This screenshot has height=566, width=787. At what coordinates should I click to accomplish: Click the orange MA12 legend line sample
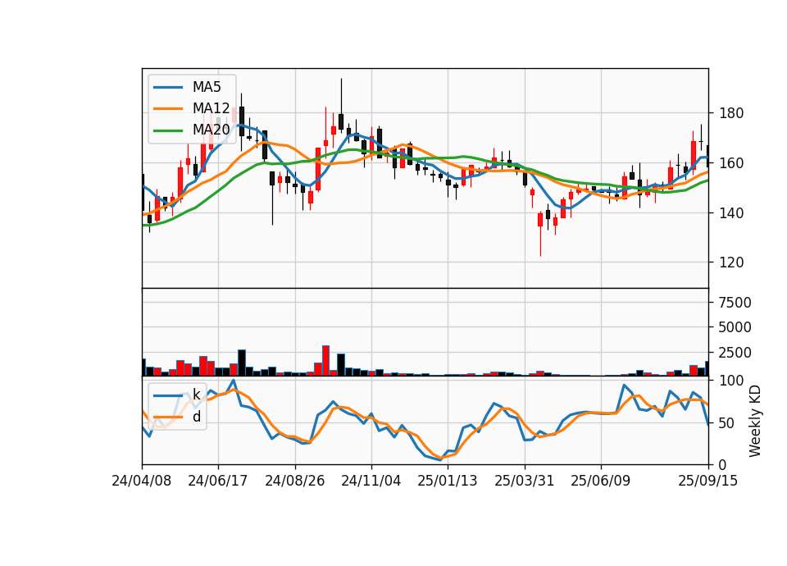(x=168, y=108)
